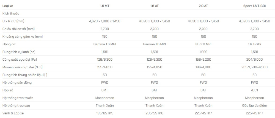Screen dimensions: 275x118
Task: Select the Vành & Lốp xe label
Action: click(13, 113)
